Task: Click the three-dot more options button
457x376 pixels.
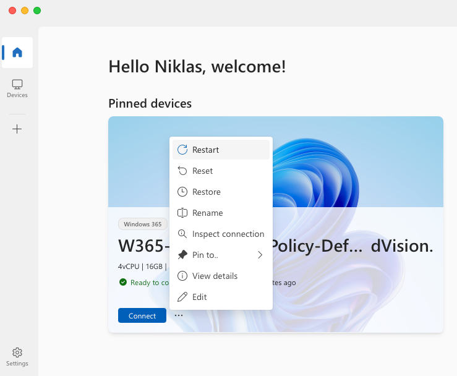Action: pyautogui.click(x=179, y=315)
